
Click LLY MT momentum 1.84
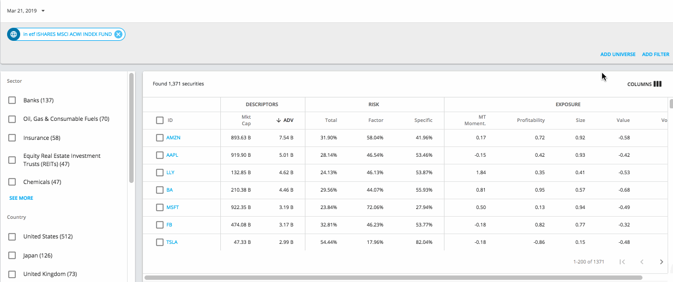click(x=481, y=173)
